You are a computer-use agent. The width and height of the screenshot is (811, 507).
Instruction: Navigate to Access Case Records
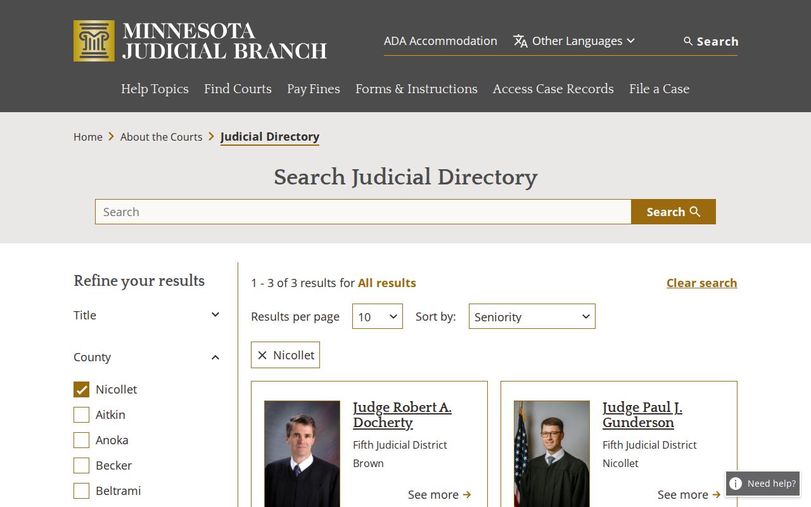click(553, 89)
